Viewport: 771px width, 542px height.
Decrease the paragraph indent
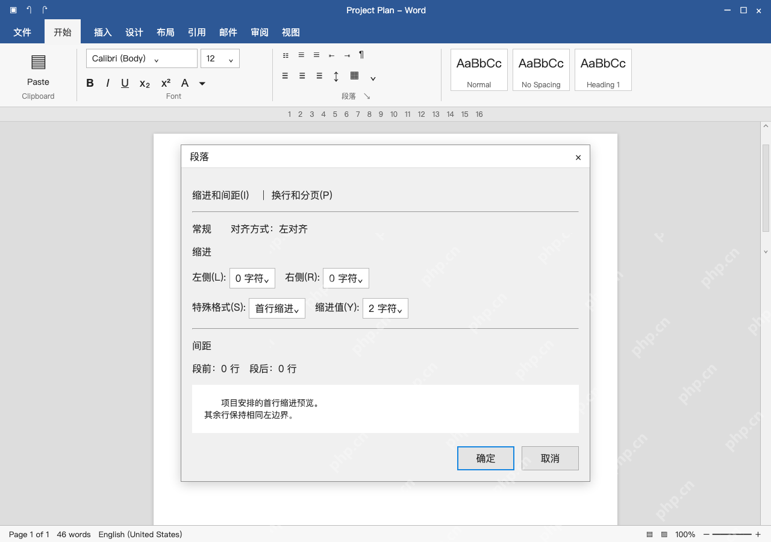pos(331,55)
